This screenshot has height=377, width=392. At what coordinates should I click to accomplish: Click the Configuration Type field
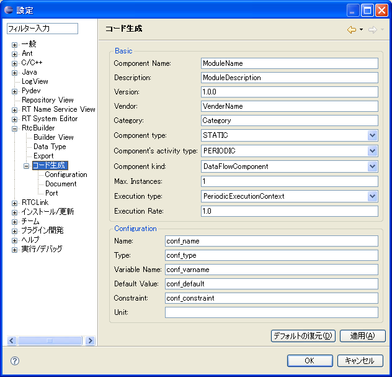[x=272, y=255]
